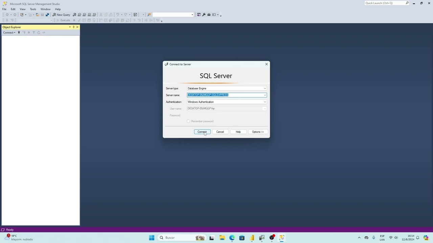433x243 pixels.
Task: Click the weather widget showing 18°C
Action: point(19,238)
